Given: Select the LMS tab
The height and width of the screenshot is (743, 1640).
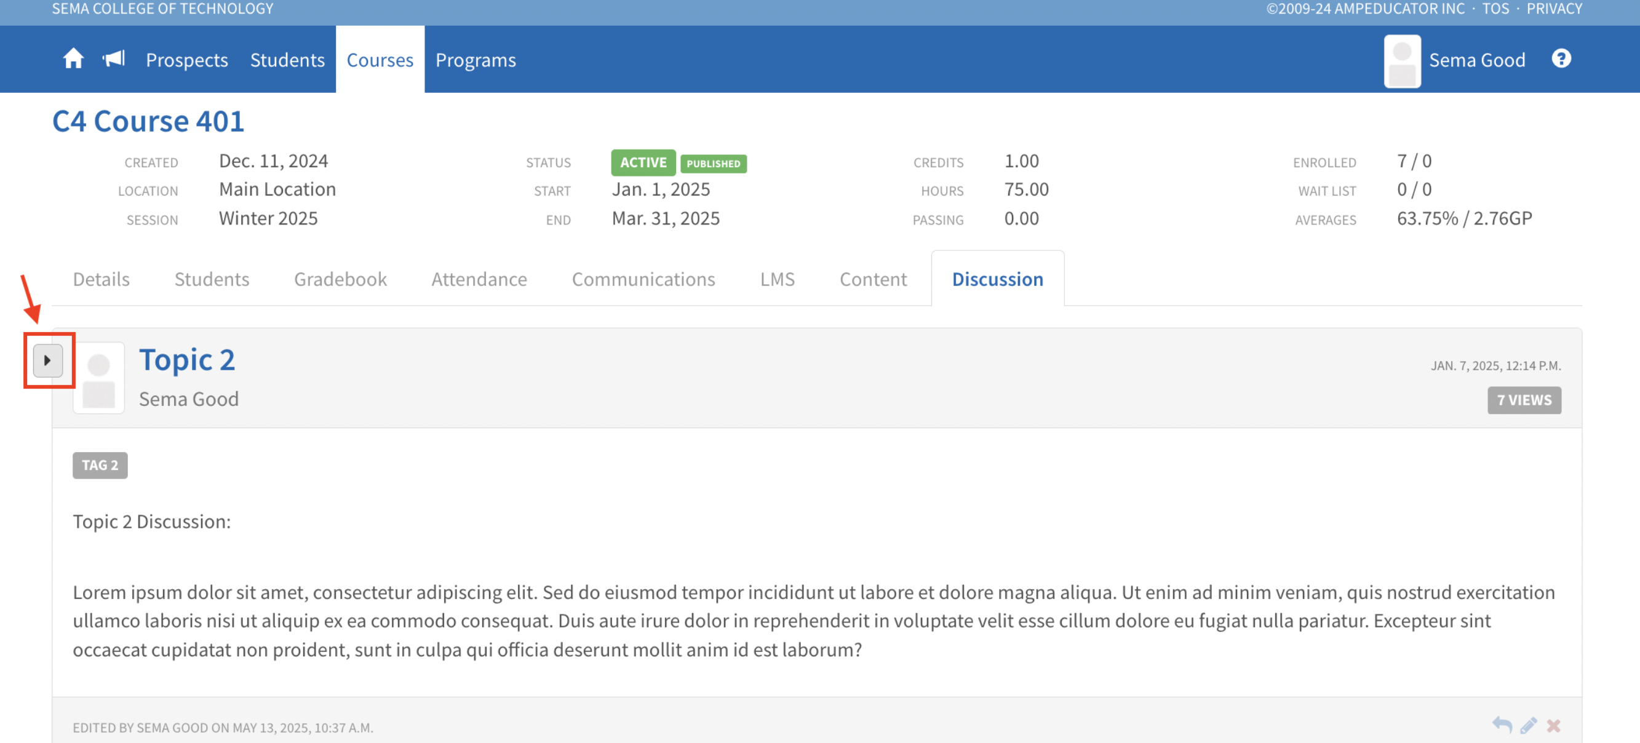Looking at the screenshot, I should [777, 279].
